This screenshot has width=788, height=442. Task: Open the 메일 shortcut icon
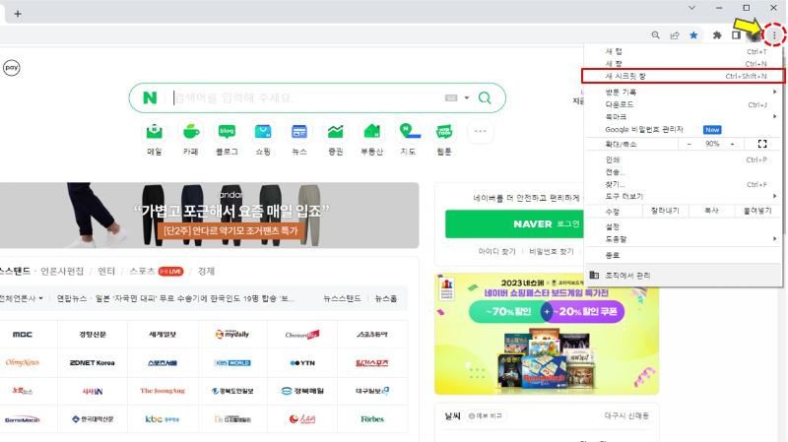tap(155, 132)
